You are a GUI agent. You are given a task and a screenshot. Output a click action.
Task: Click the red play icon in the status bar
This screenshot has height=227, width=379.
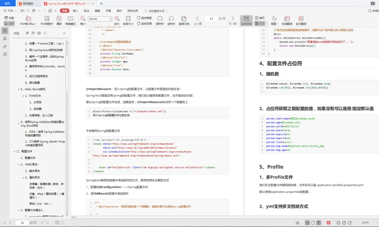pos(328,223)
